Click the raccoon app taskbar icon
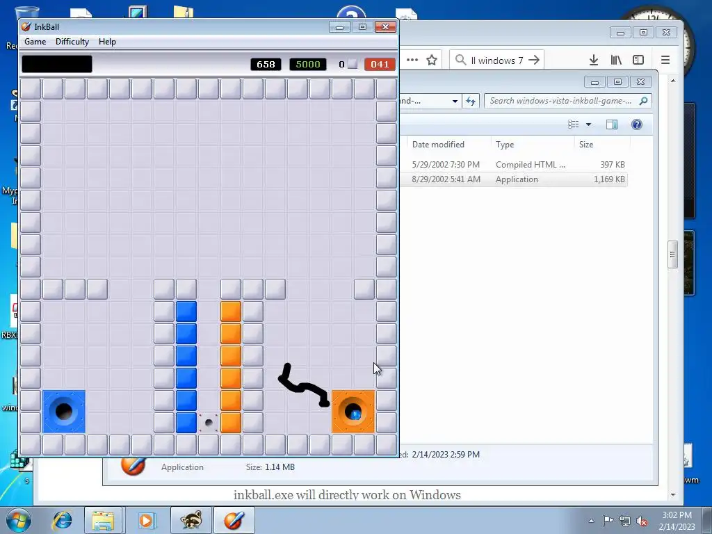712x534 pixels. (191, 520)
